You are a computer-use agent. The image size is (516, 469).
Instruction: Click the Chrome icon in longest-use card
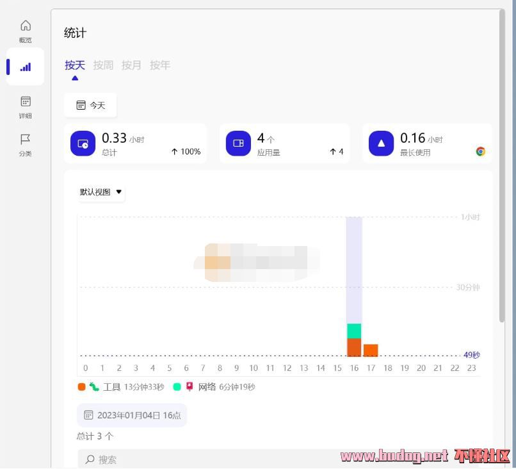[x=480, y=152]
